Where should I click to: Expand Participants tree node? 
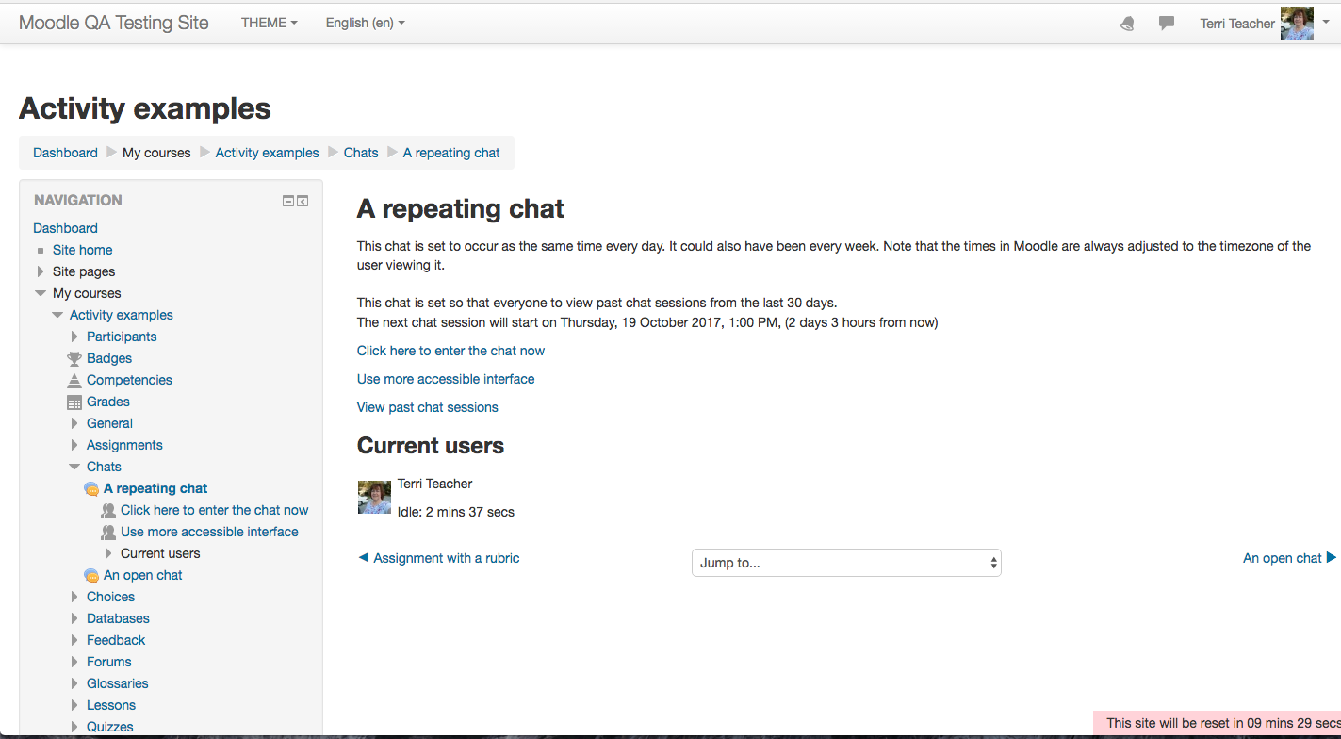pyautogui.click(x=74, y=337)
